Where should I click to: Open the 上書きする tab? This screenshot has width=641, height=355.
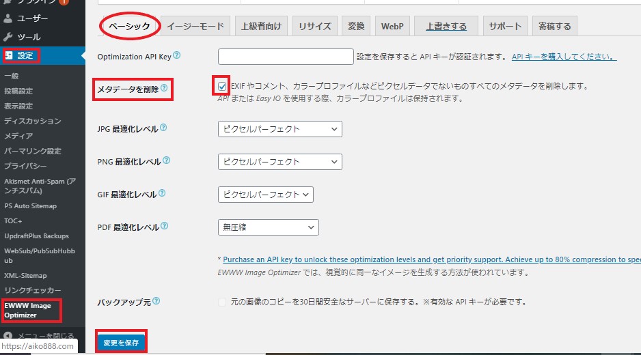click(446, 26)
